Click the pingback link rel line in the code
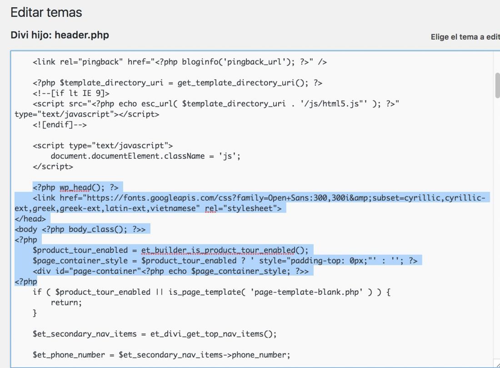 click(180, 61)
